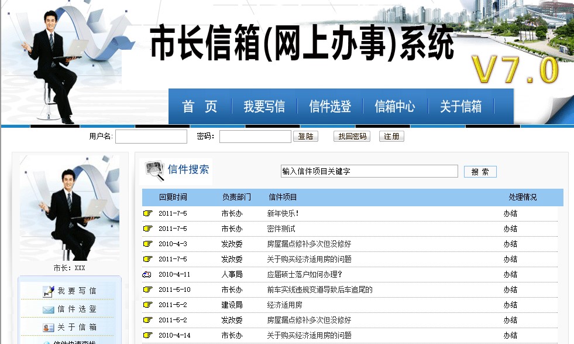Click 办结 status in 新年快乐! row
574x344 pixels.
510,213
